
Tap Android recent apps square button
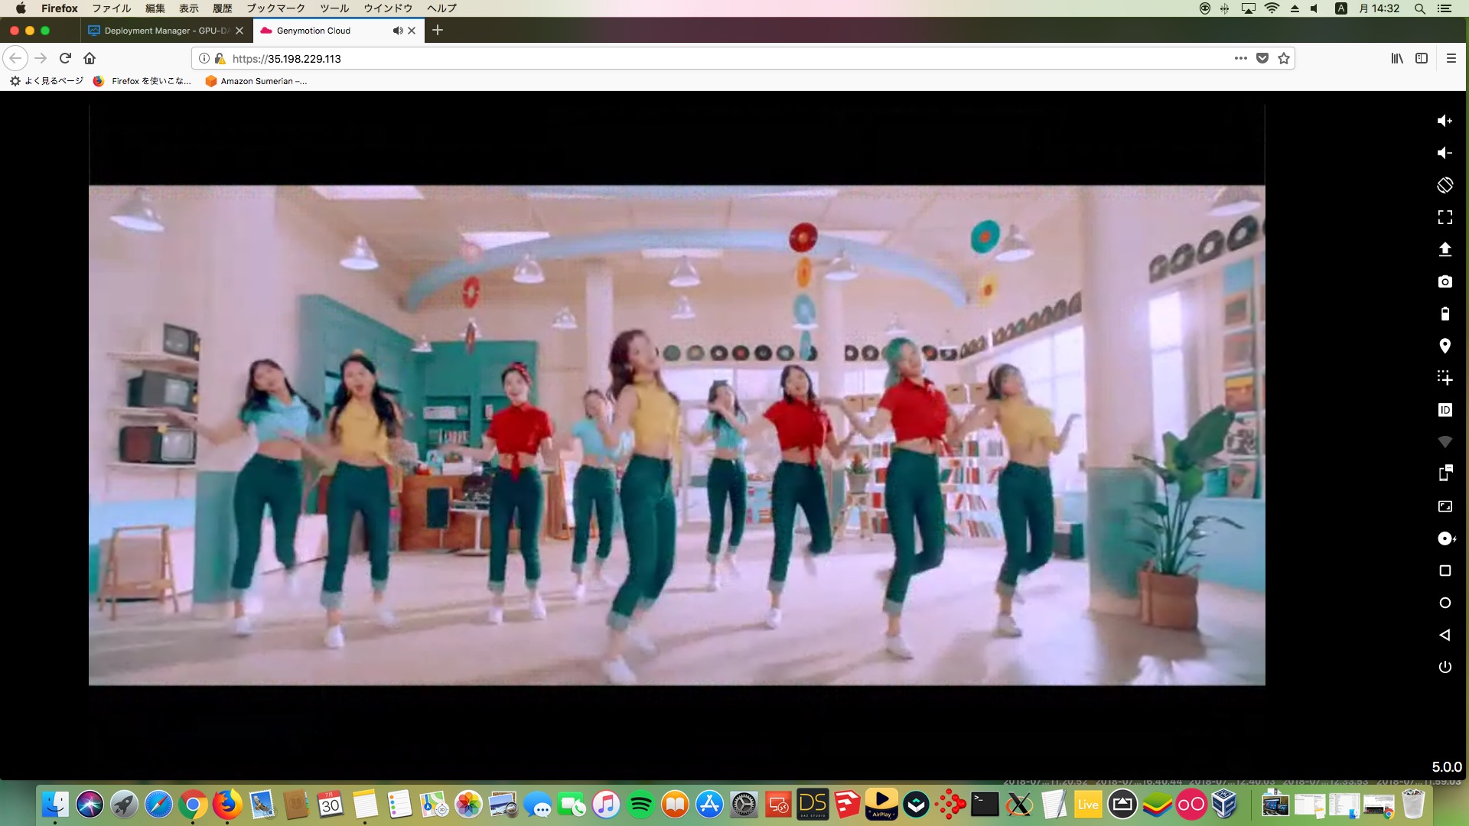[x=1445, y=571]
